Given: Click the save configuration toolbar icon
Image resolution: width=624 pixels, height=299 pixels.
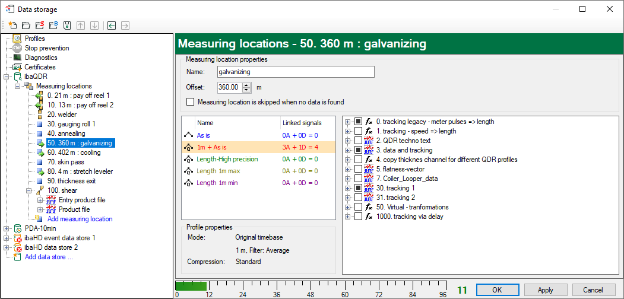Looking at the screenshot, I should pos(67,26).
